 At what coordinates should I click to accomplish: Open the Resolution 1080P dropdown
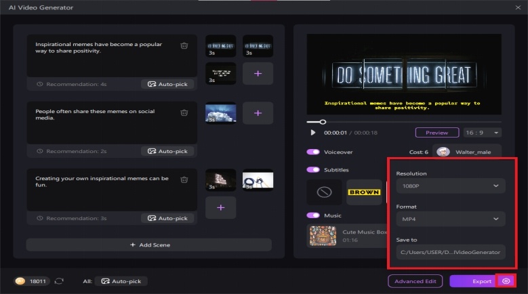tap(450, 186)
